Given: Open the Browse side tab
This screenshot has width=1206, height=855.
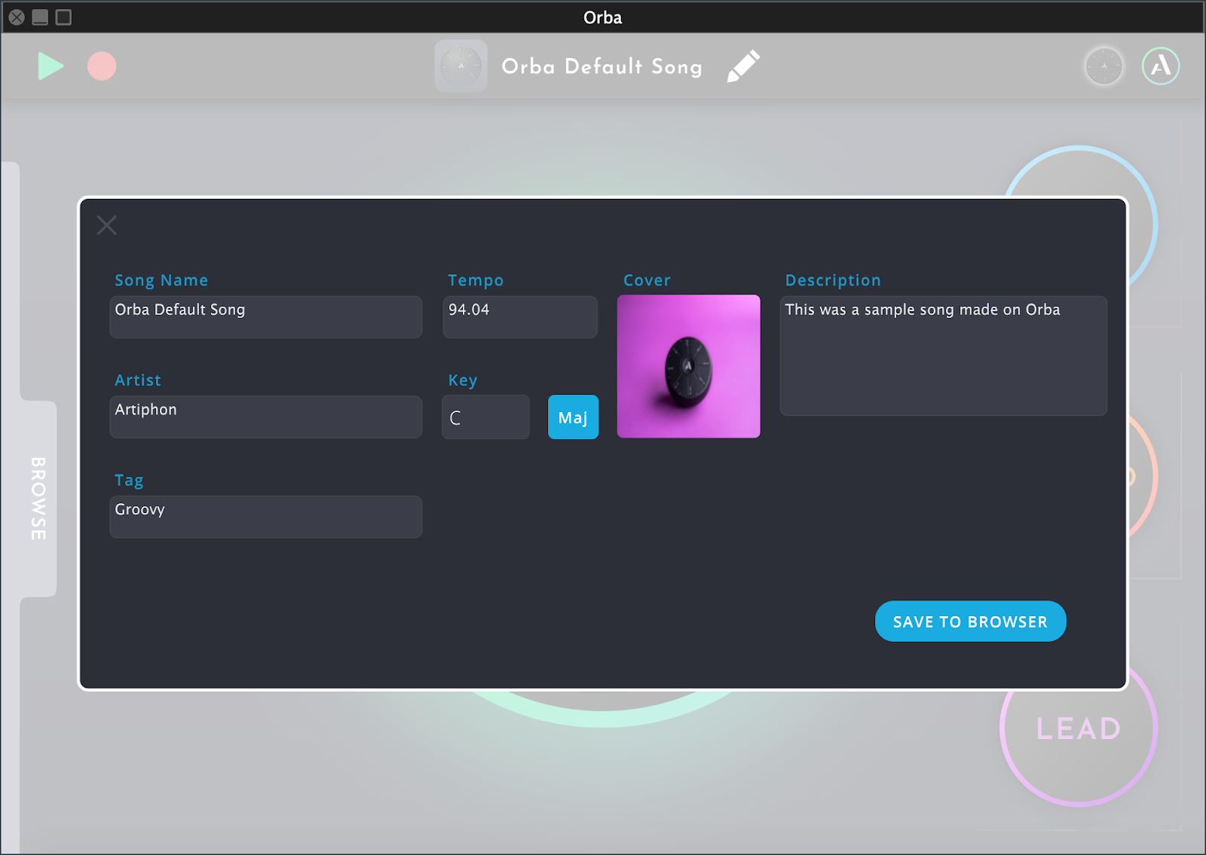Looking at the screenshot, I should point(38,499).
